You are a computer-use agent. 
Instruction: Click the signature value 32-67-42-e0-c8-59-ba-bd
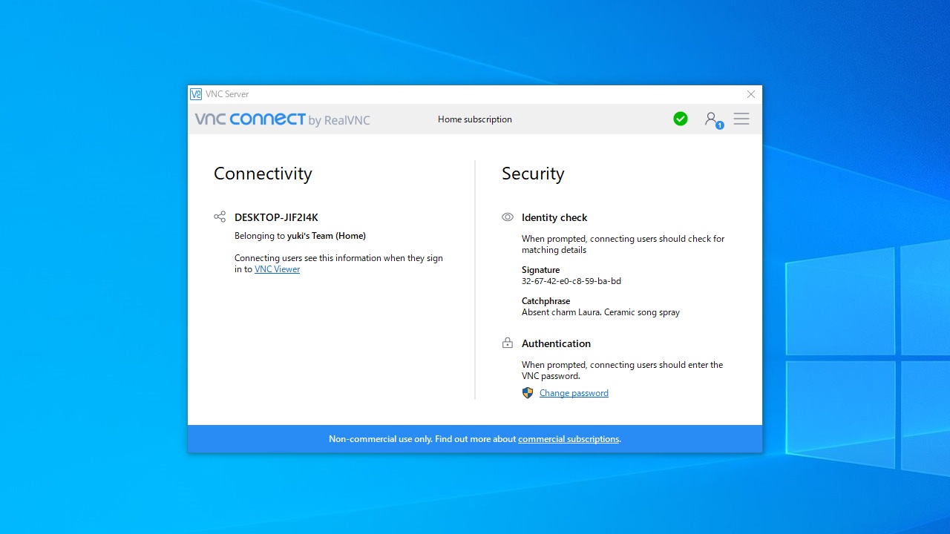[571, 281]
